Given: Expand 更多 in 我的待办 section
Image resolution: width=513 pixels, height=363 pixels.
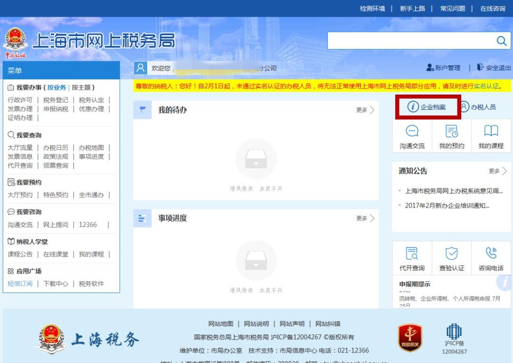Looking at the screenshot, I should [365, 110].
